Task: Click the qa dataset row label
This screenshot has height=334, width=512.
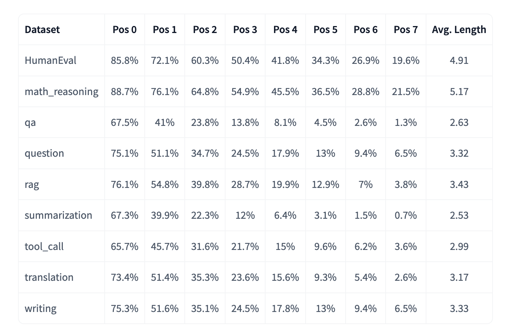Action: pyautogui.click(x=30, y=123)
